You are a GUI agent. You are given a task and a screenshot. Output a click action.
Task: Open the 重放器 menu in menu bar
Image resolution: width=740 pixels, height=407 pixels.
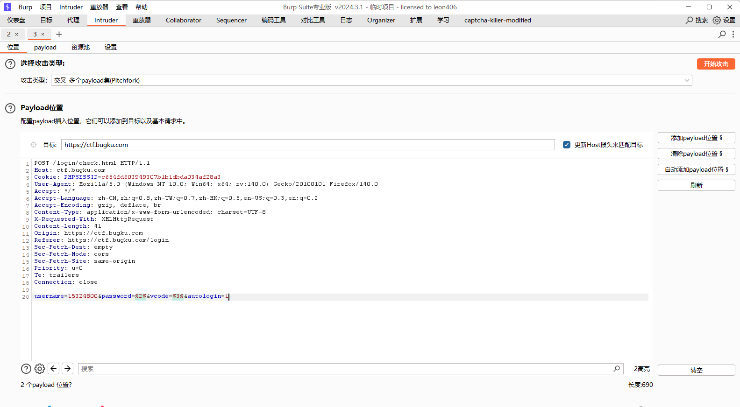tap(99, 7)
